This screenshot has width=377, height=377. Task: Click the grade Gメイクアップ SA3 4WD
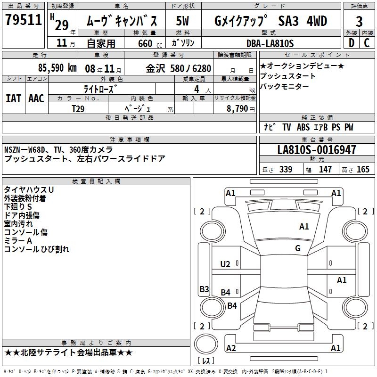270,21
